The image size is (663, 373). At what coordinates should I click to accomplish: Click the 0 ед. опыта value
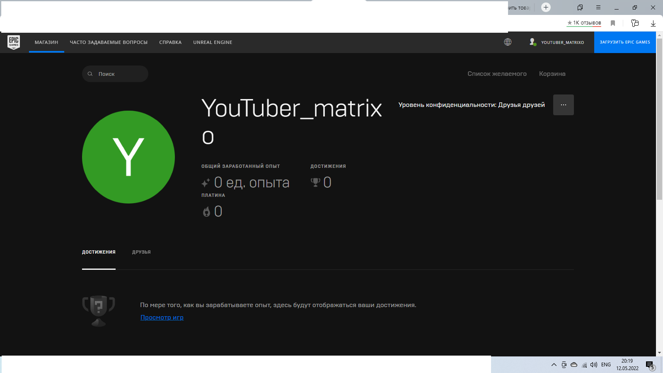coord(252,183)
